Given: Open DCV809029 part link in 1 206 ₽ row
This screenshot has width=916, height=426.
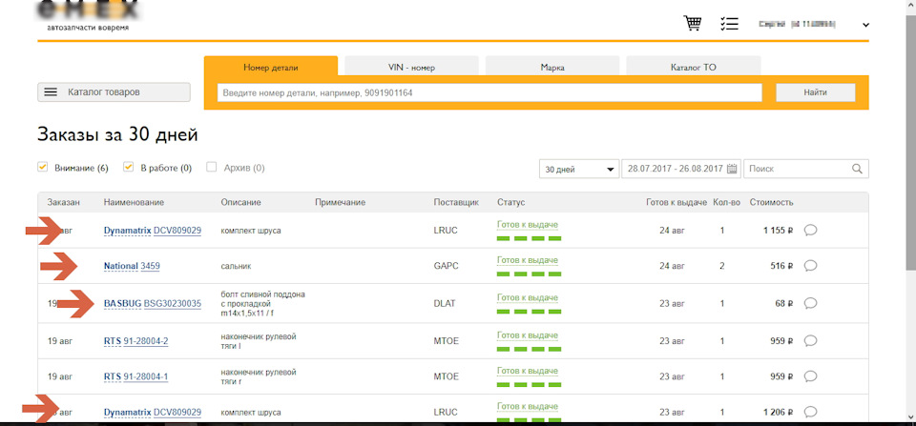Looking at the screenshot, I should (177, 413).
